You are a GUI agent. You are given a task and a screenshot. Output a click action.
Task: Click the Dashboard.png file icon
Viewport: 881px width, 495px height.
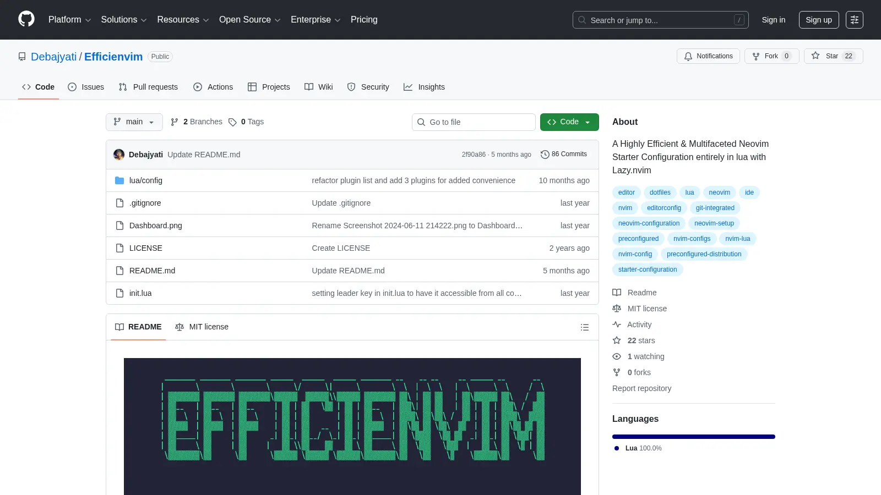pos(119,226)
